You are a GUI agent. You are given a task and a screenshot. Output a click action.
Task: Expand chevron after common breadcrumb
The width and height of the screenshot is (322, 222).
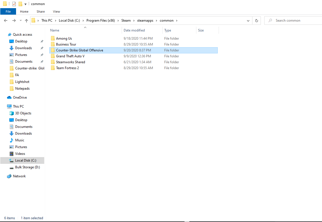click(177, 21)
